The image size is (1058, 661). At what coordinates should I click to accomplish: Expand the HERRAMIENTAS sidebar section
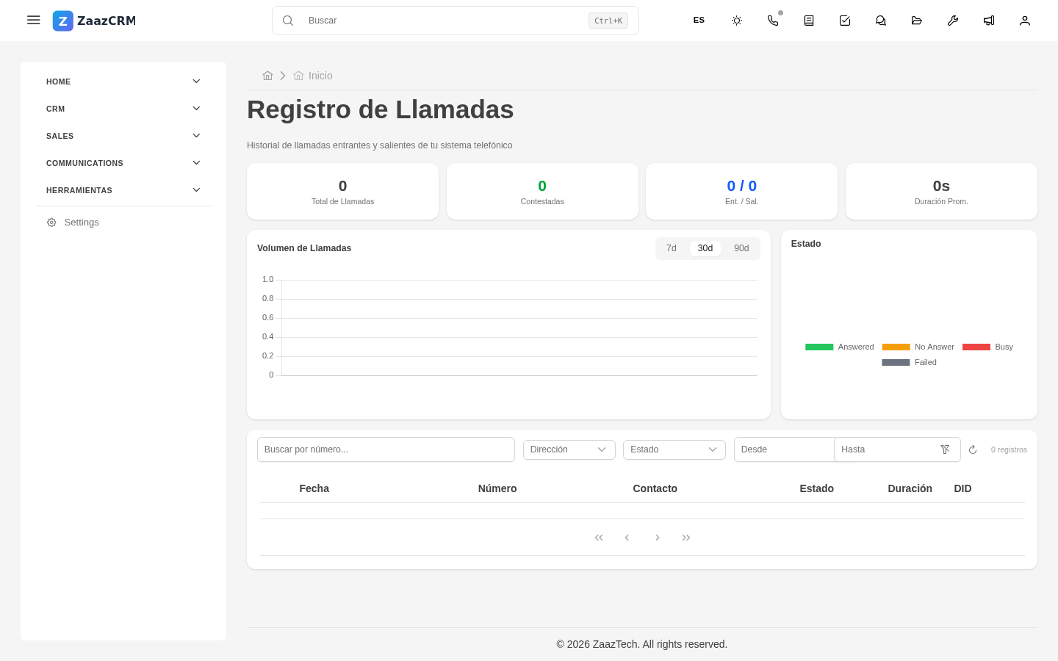[x=123, y=190]
